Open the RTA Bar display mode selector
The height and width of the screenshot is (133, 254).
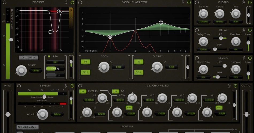[x=55, y=62]
